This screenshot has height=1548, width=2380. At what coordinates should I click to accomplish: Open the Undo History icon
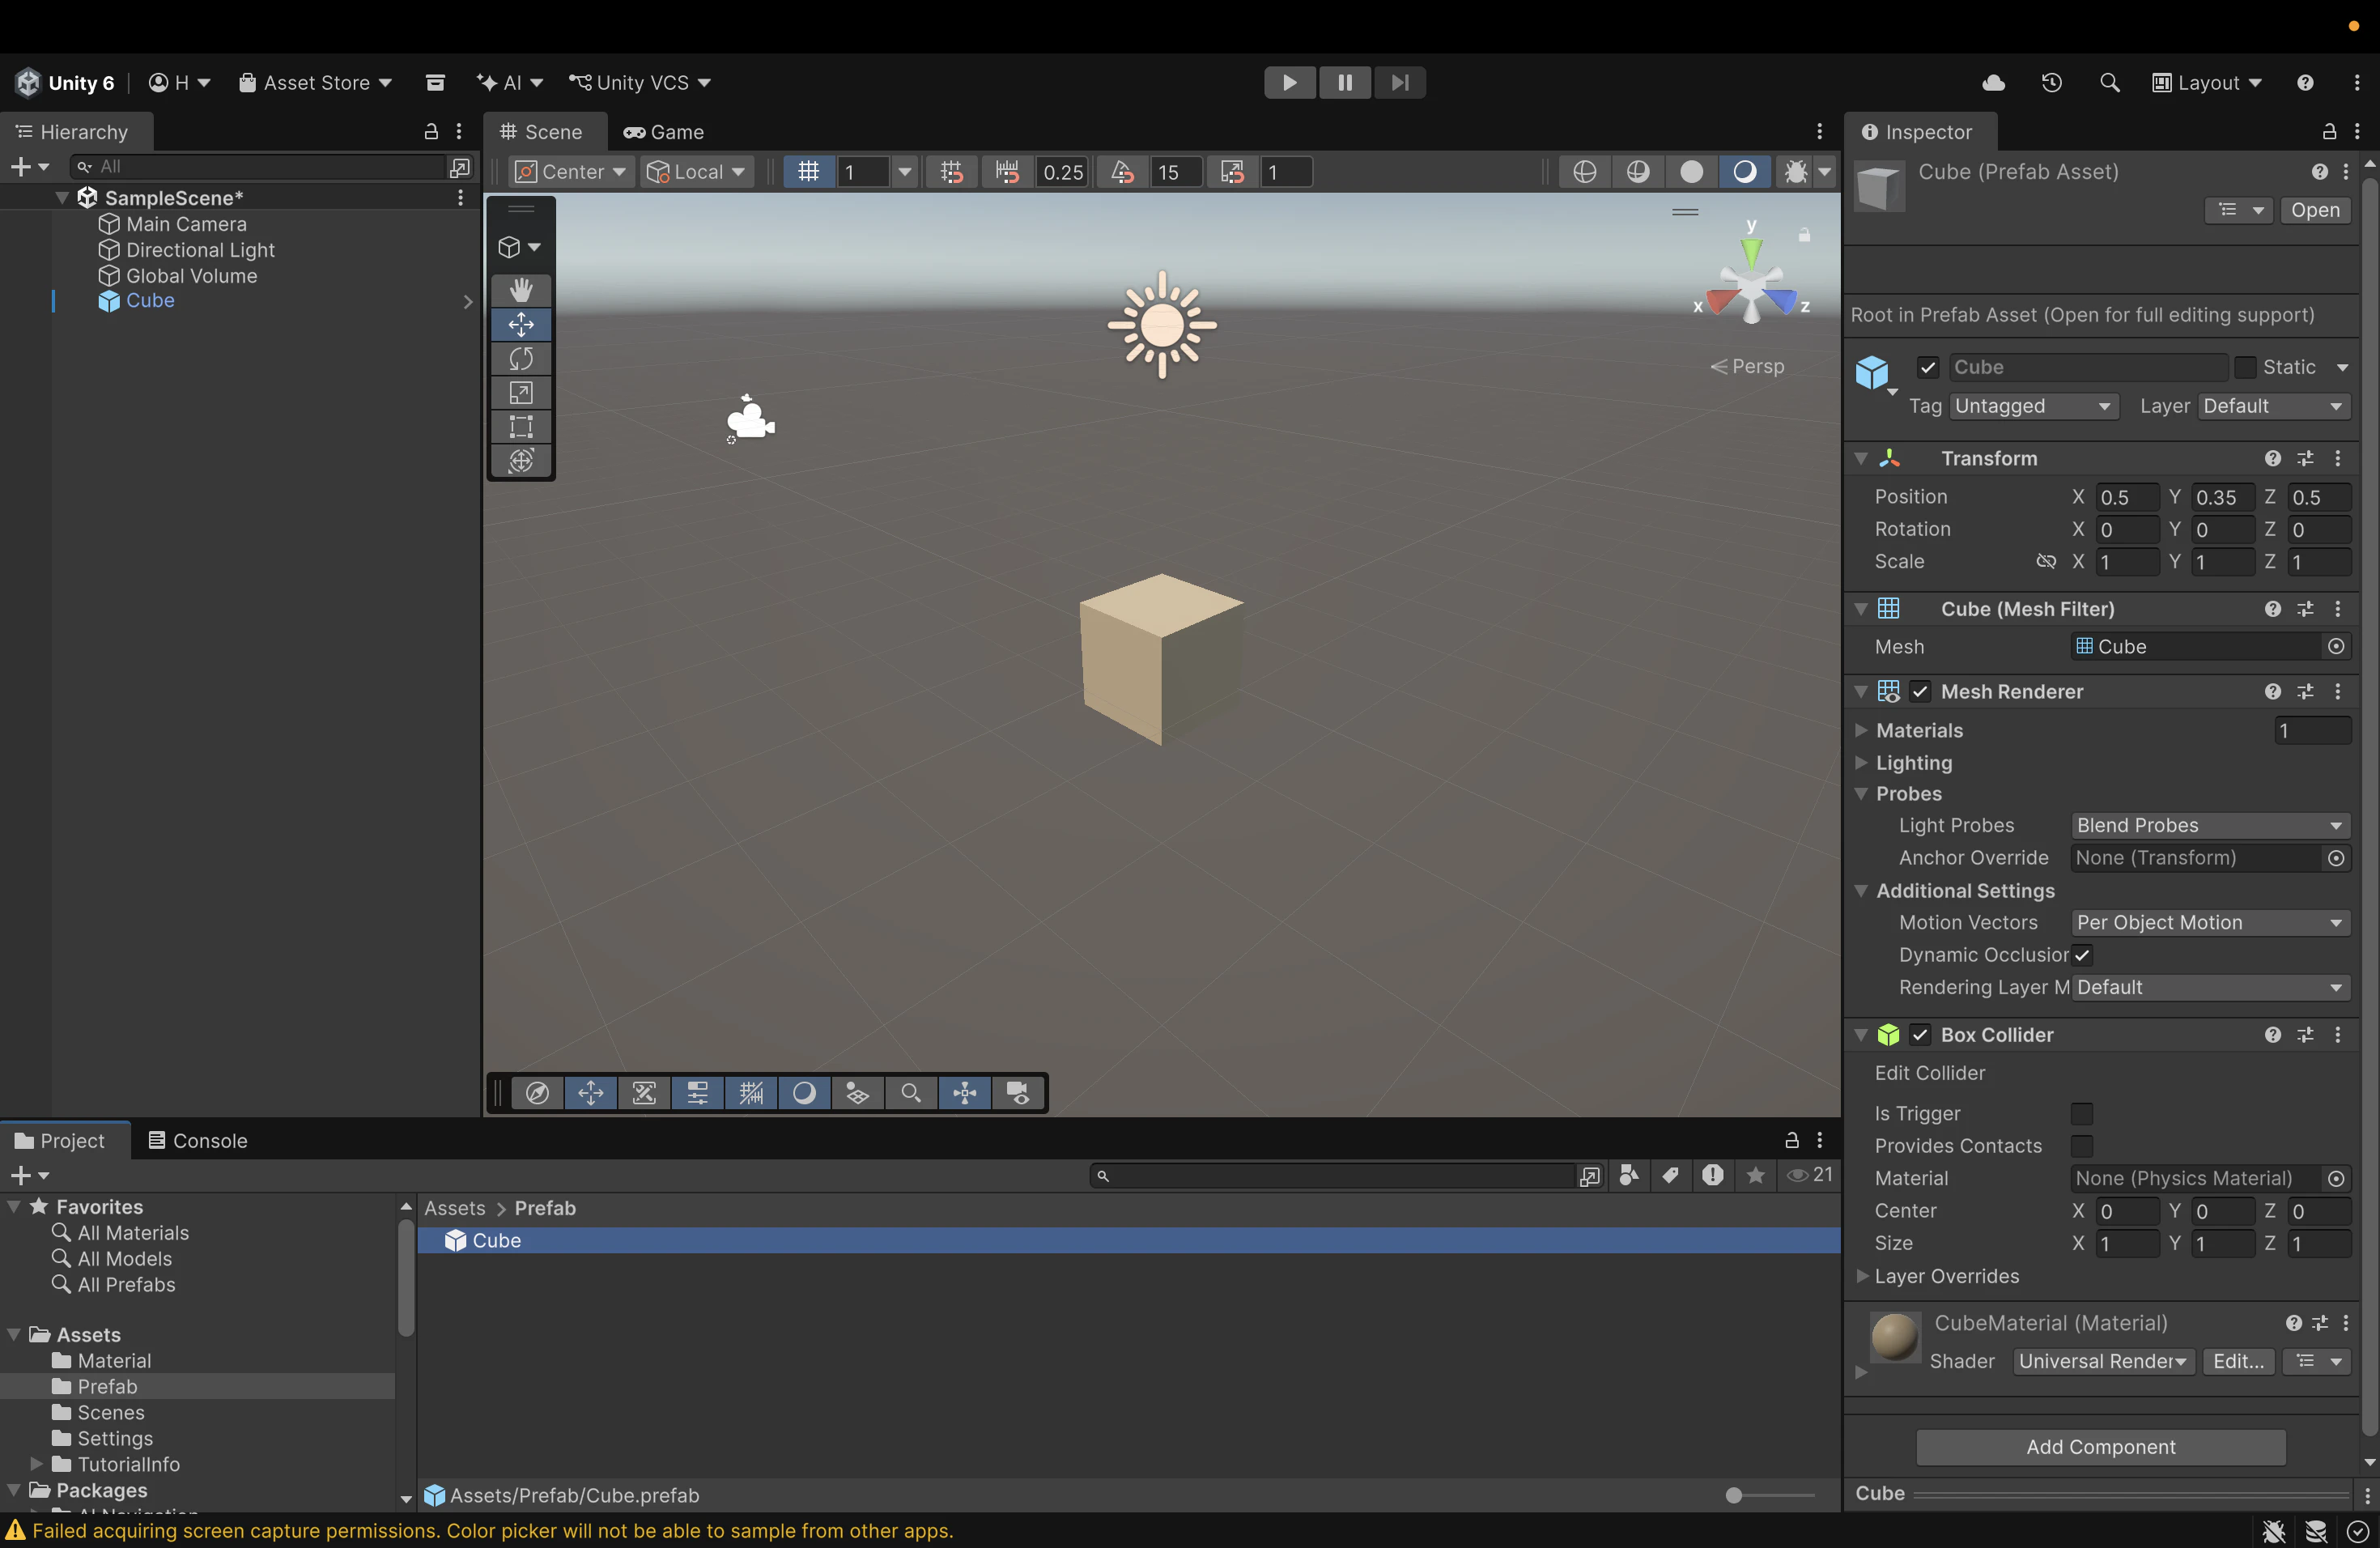(x=2051, y=83)
